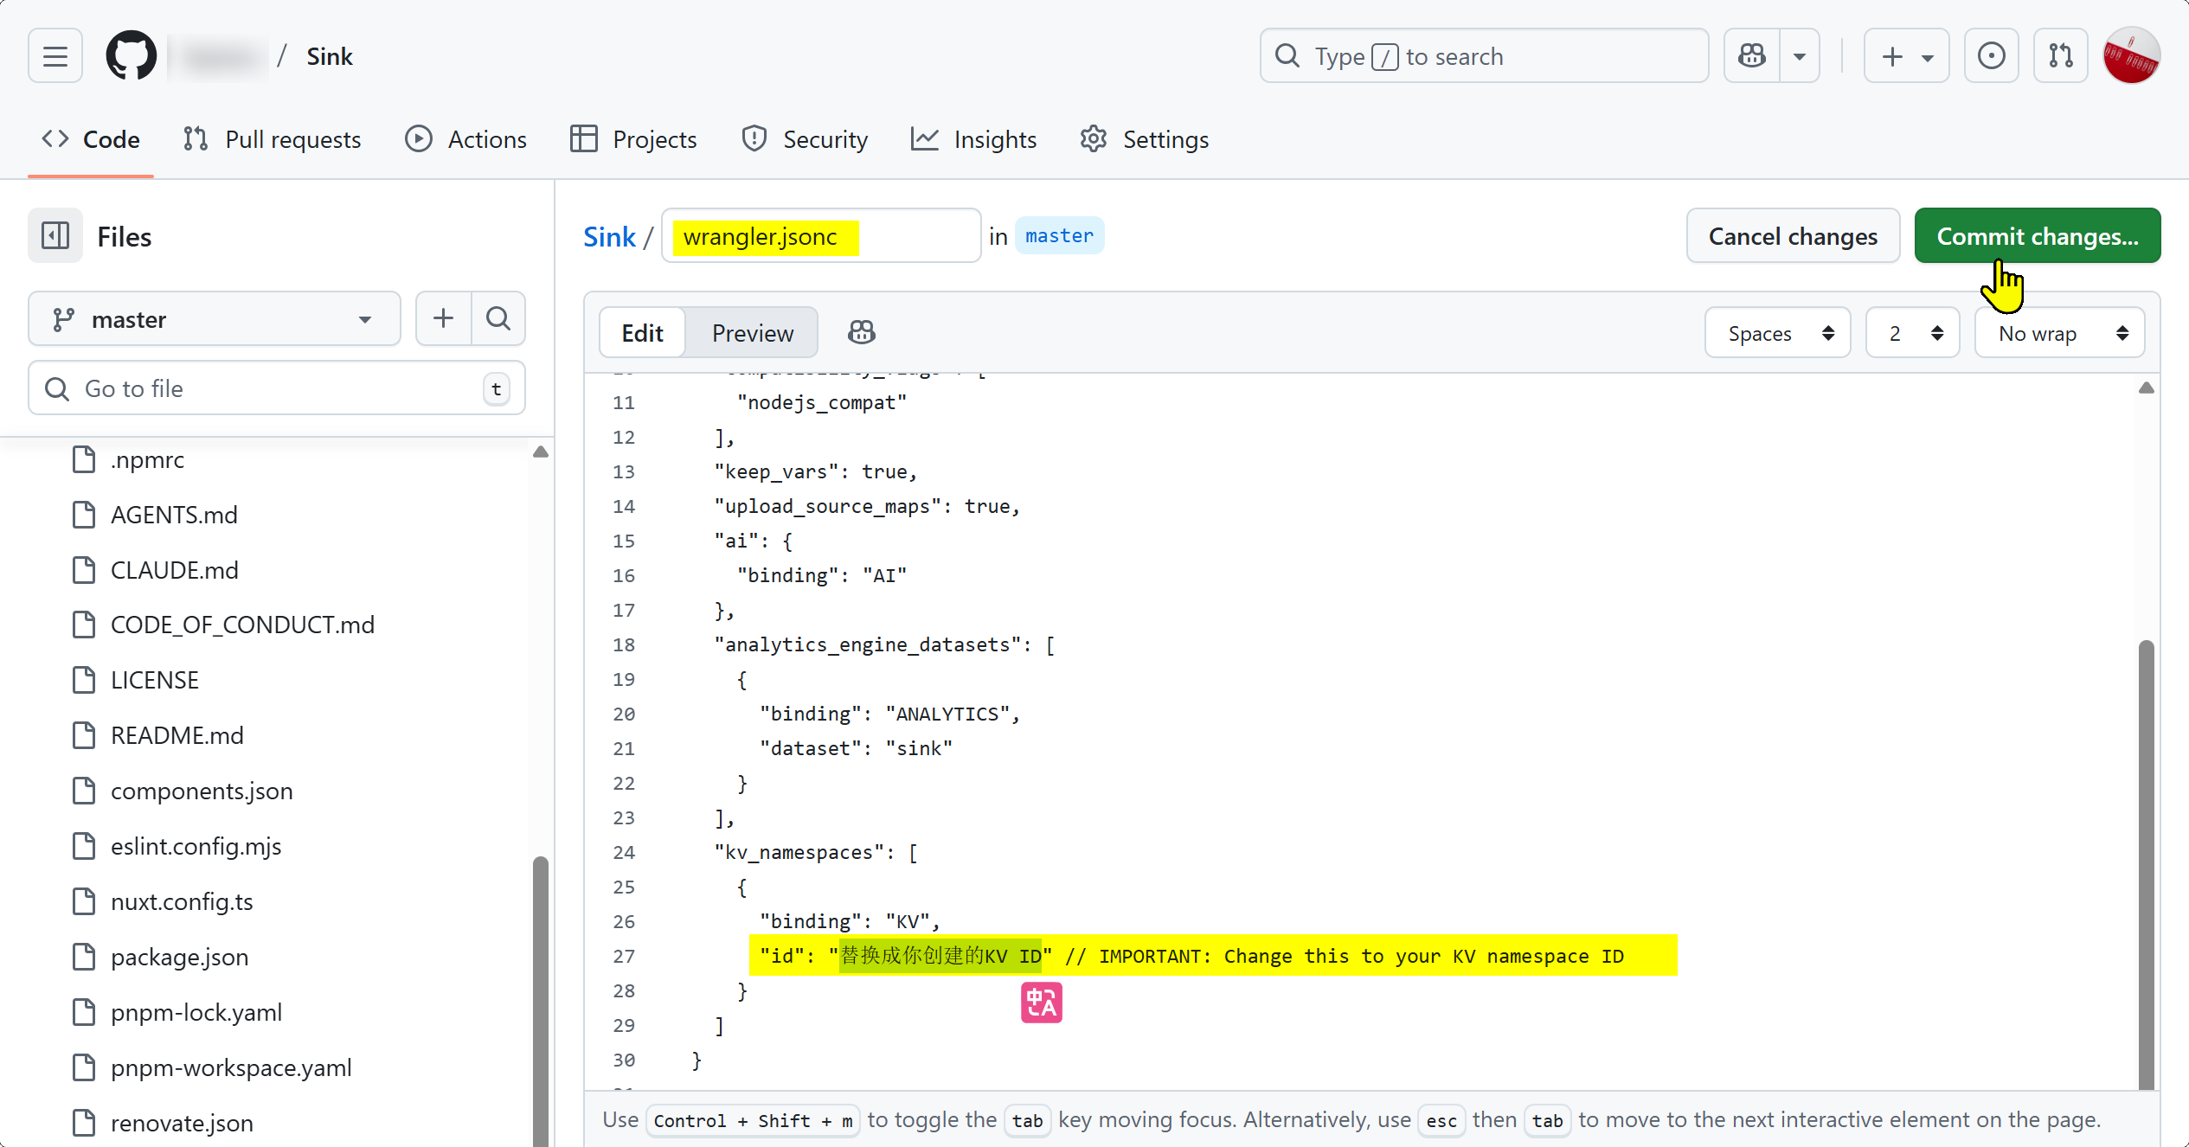Click Copilot icon beside Preview tab
Screen dimensions: 2189x1147
tap(861, 333)
